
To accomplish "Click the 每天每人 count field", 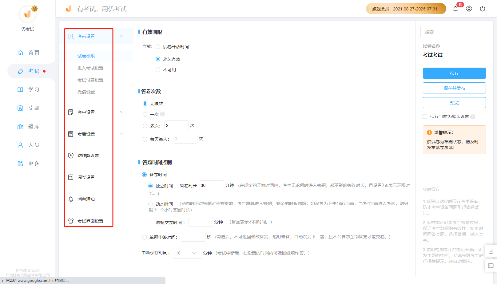I will [185, 139].
